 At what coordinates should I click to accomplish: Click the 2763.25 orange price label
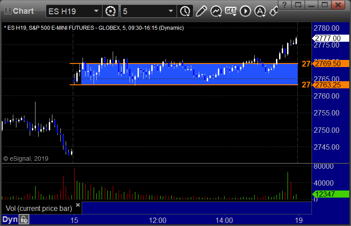(327, 85)
